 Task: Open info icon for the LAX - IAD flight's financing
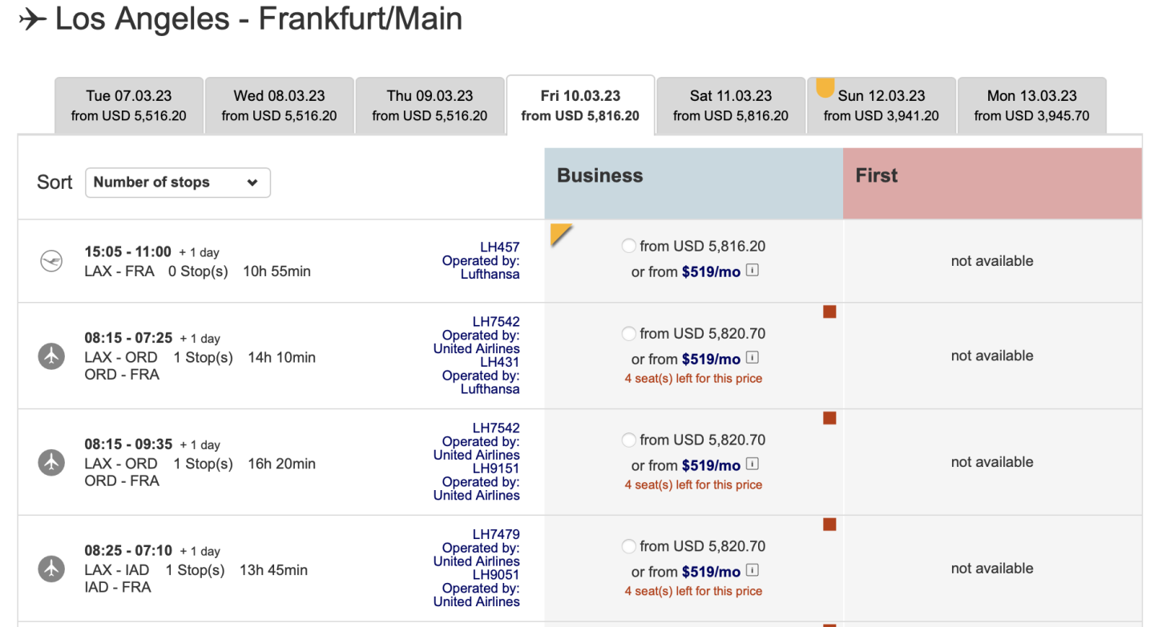pos(752,571)
